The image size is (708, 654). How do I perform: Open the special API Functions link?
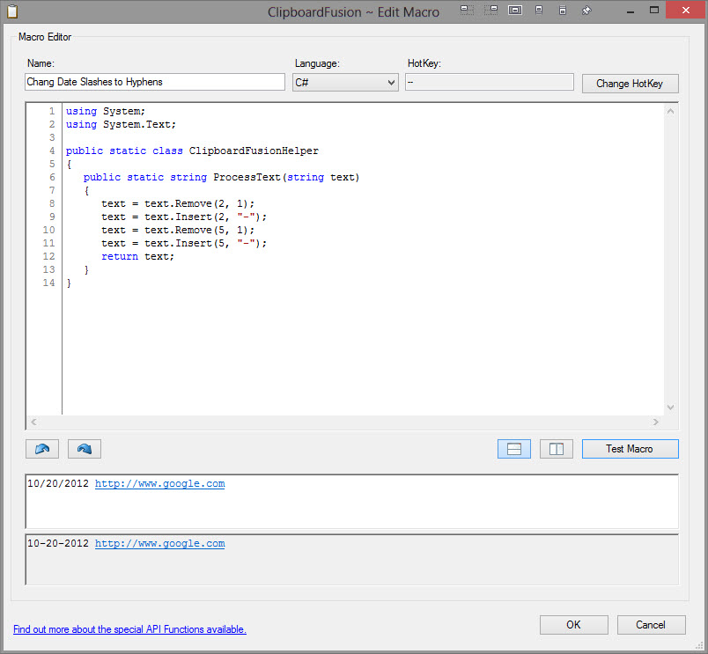(129, 629)
